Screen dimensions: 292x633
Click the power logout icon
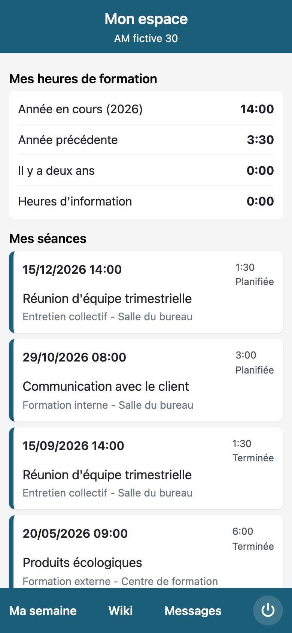click(268, 610)
